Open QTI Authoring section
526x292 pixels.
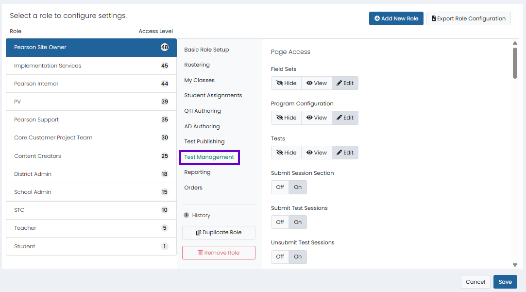click(x=202, y=111)
